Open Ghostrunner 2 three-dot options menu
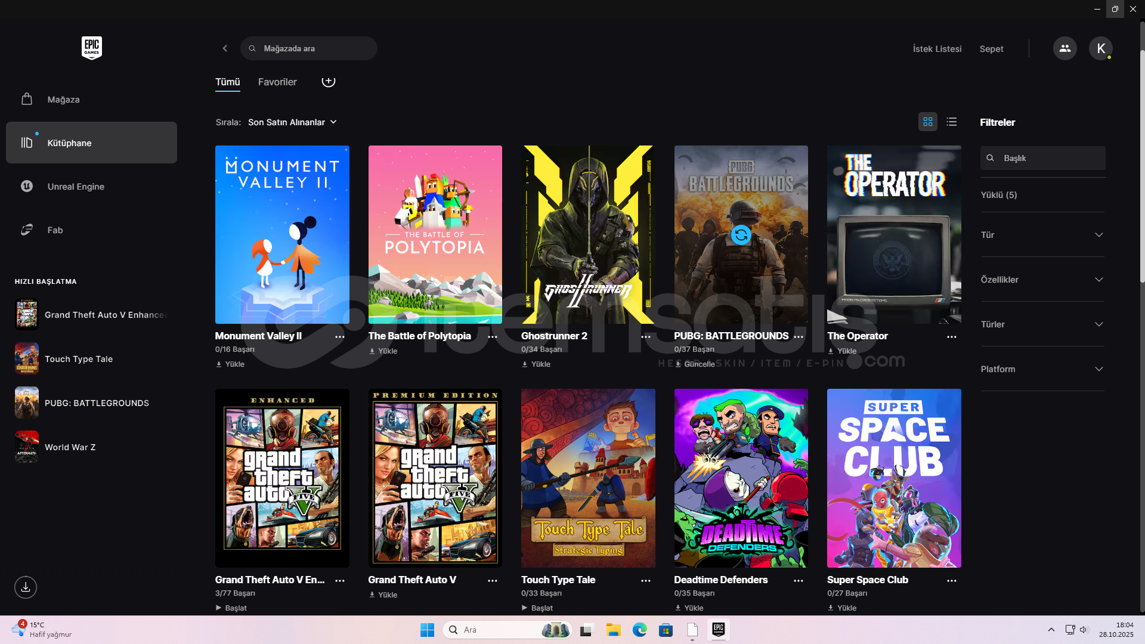 tap(645, 337)
